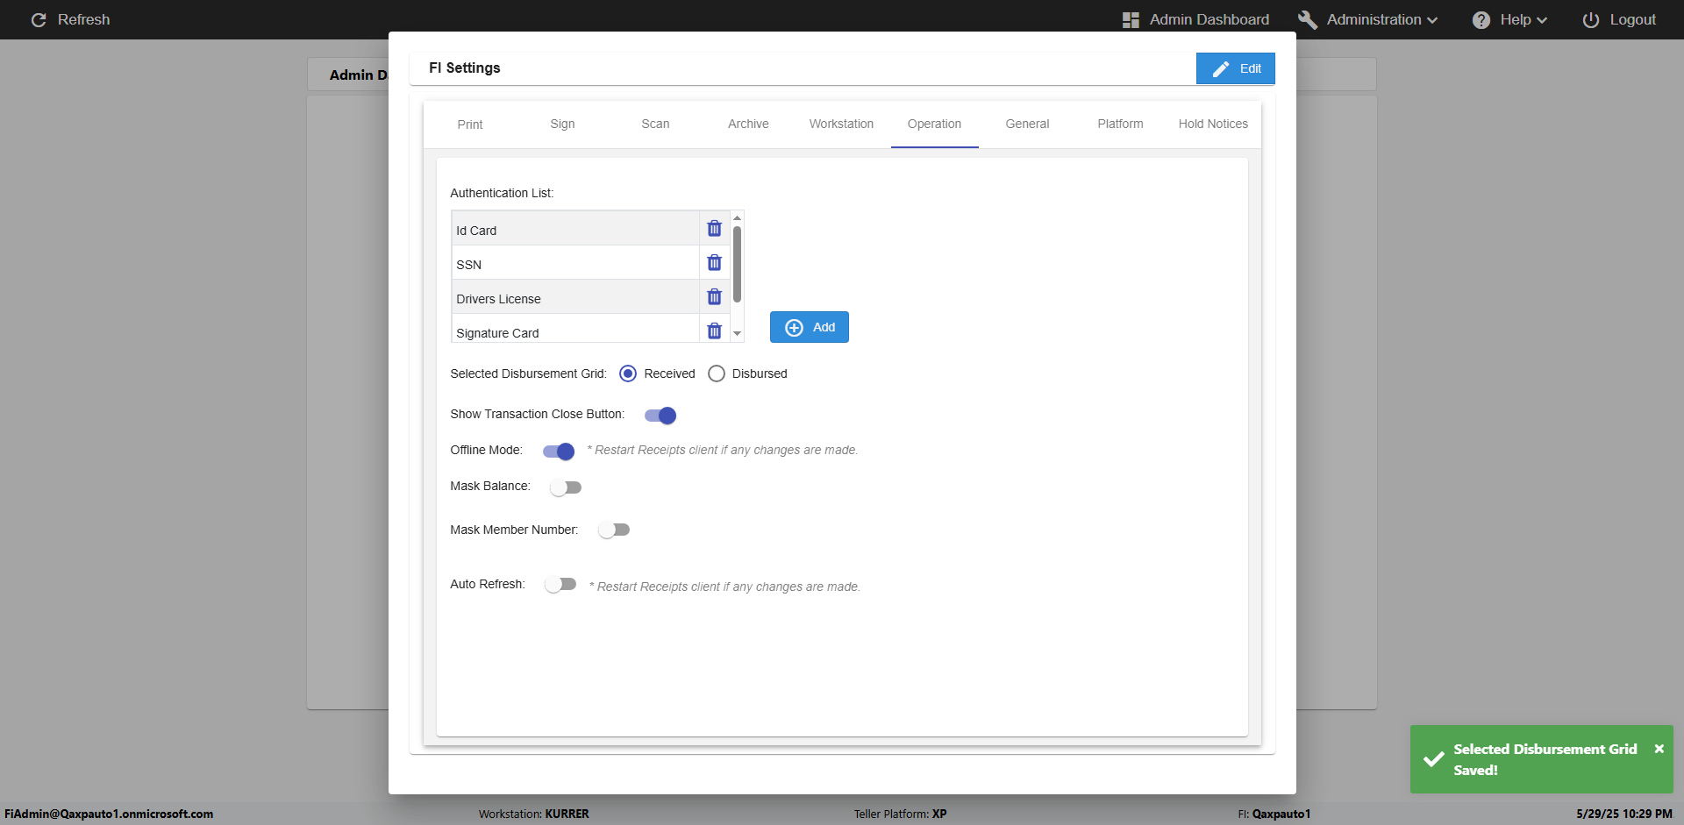Expand the Administration dropdown menu

pyautogui.click(x=1367, y=19)
